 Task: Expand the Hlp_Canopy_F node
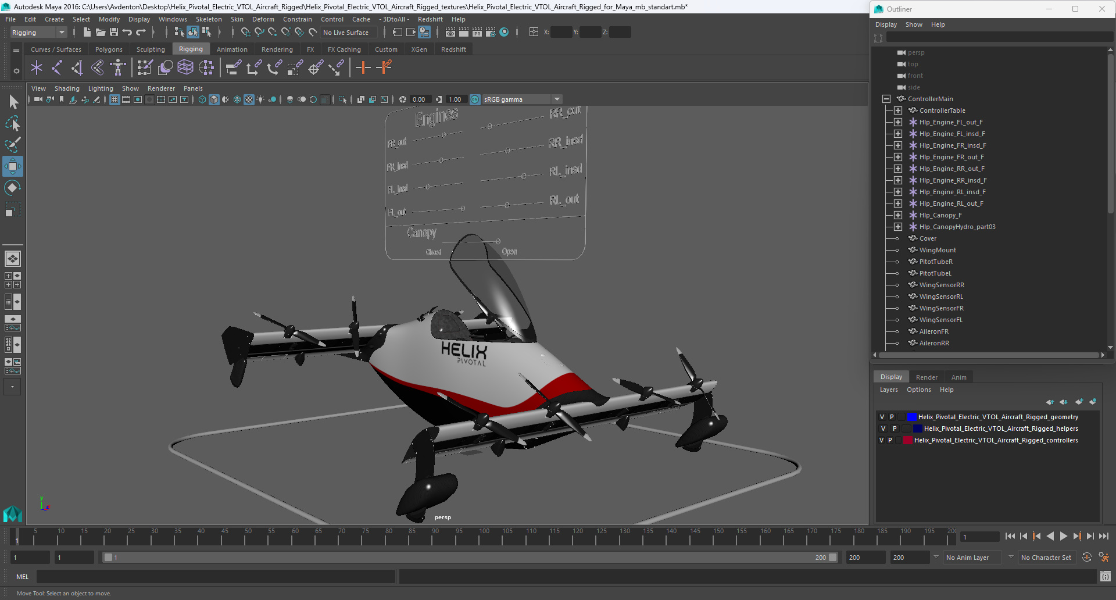click(x=898, y=215)
